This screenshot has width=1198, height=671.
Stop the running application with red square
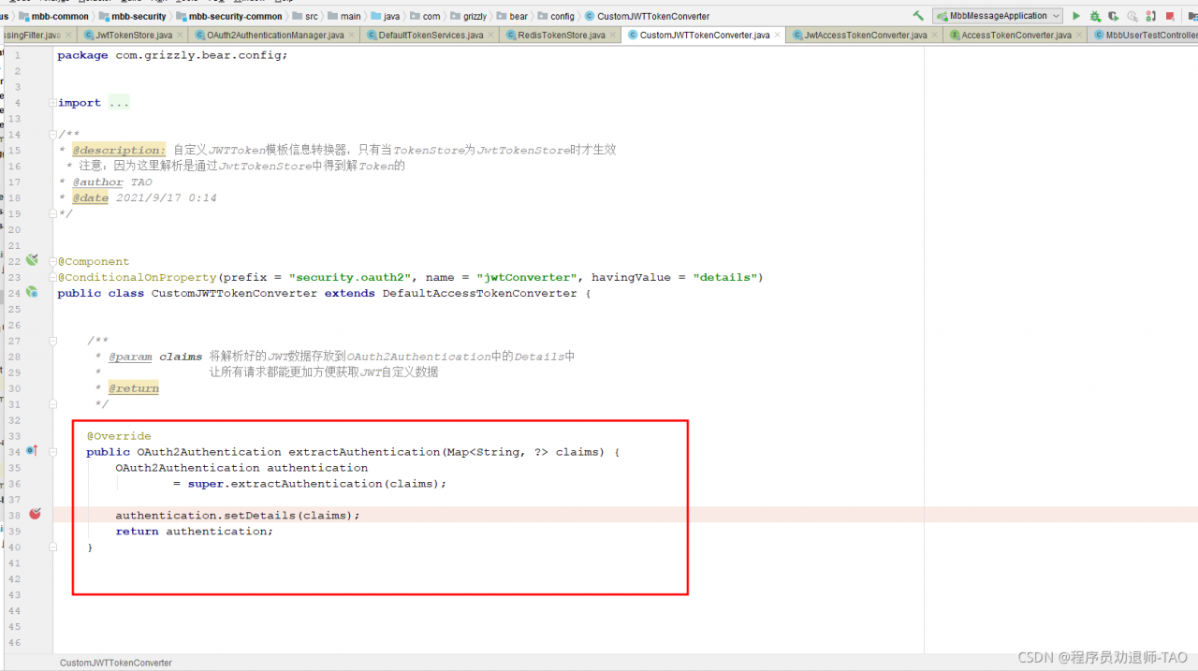pyautogui.click(x=1170, y=16)
